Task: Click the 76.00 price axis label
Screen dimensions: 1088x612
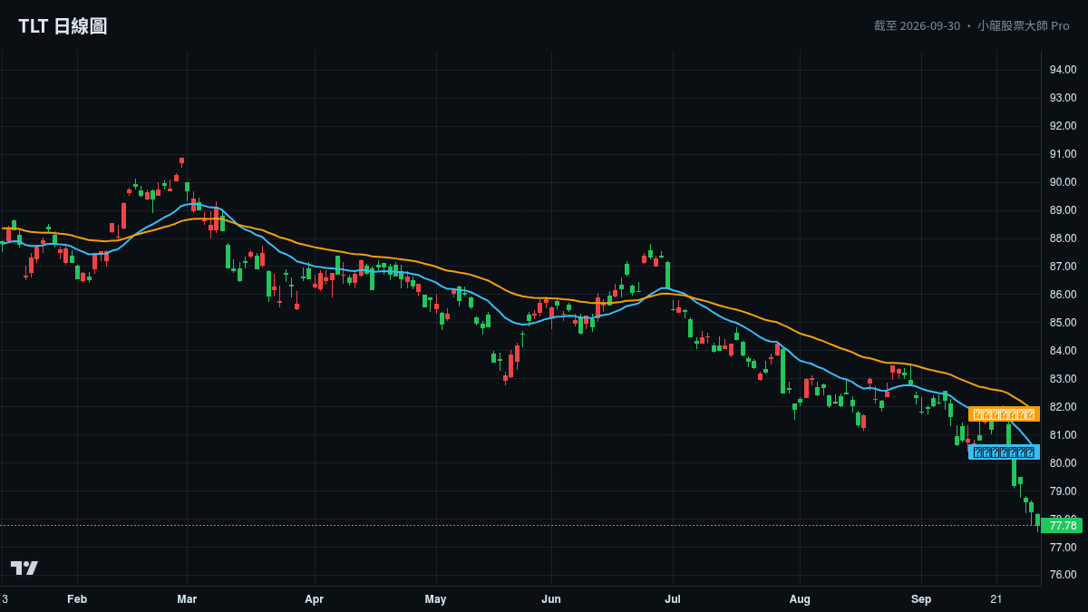Action: 1063,575
